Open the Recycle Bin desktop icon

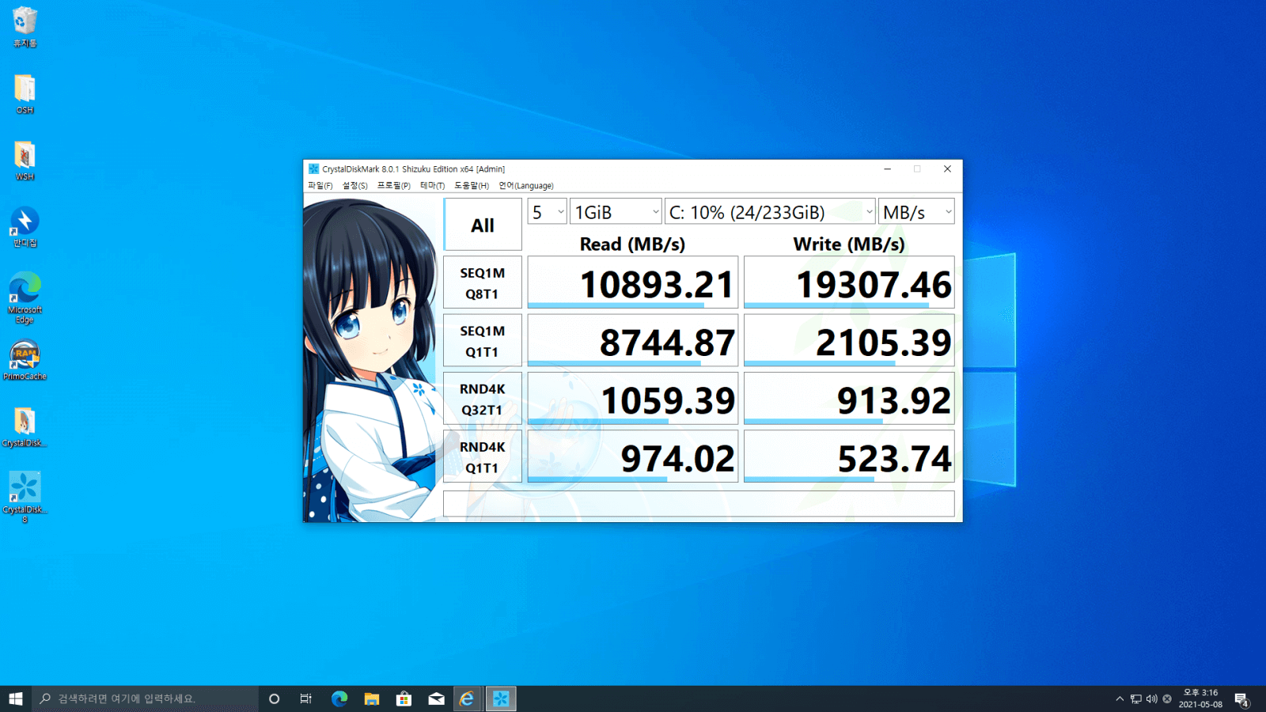[x=25, y=27]
